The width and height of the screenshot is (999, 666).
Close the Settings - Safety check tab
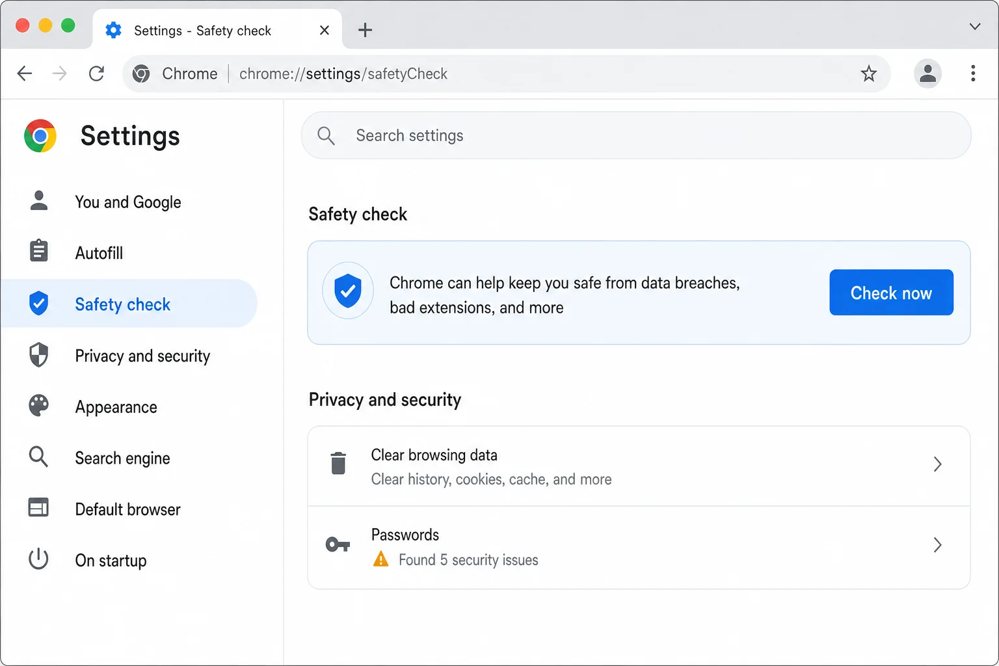click(325, 31)
